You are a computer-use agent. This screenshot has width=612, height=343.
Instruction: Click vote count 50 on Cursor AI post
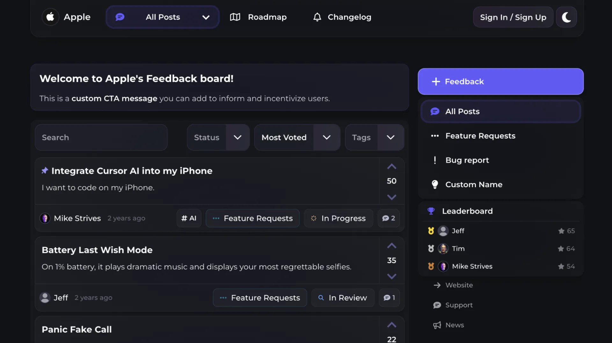point(392,181)
